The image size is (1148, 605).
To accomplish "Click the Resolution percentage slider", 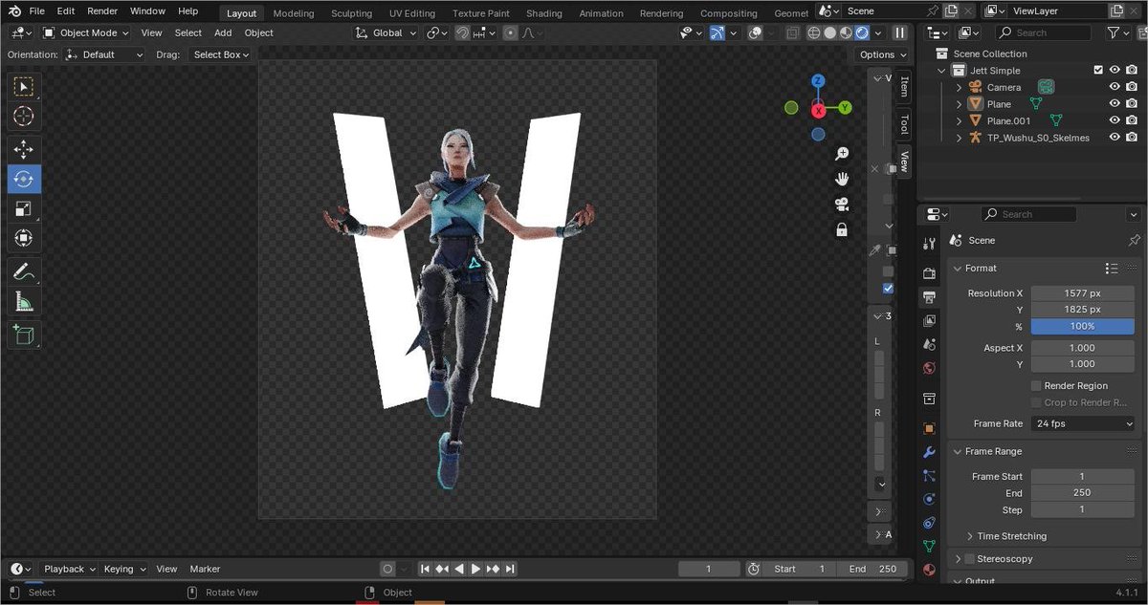I will [1082, 326].
